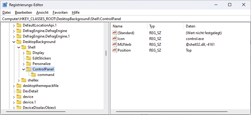Click the control.exe data cell
The height and width of the screenshot is (115, 251).
coord(195,39)
